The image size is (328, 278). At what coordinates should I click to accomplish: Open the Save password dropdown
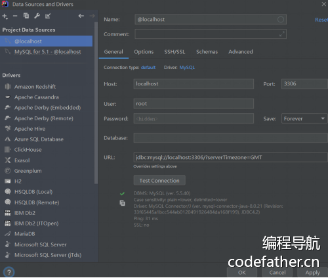click(x=304, y=118)
